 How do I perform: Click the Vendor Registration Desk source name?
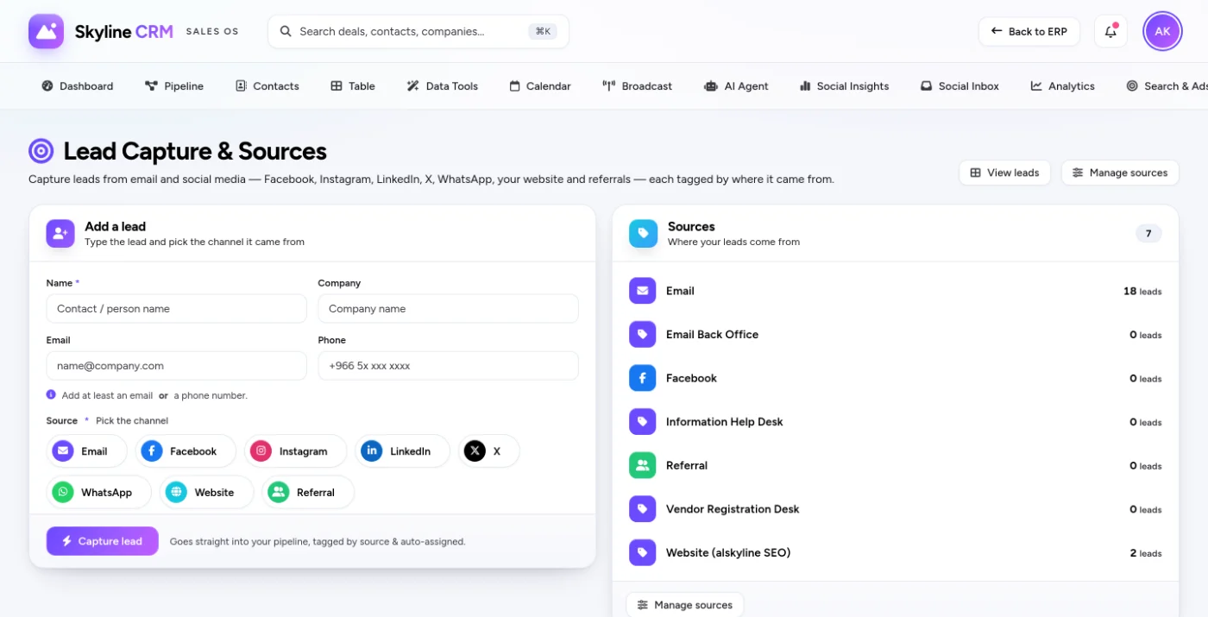733,509
